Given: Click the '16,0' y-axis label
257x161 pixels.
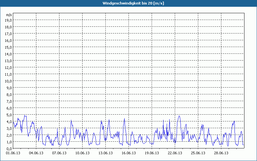Looking at the screenshot, I should 8,41.
